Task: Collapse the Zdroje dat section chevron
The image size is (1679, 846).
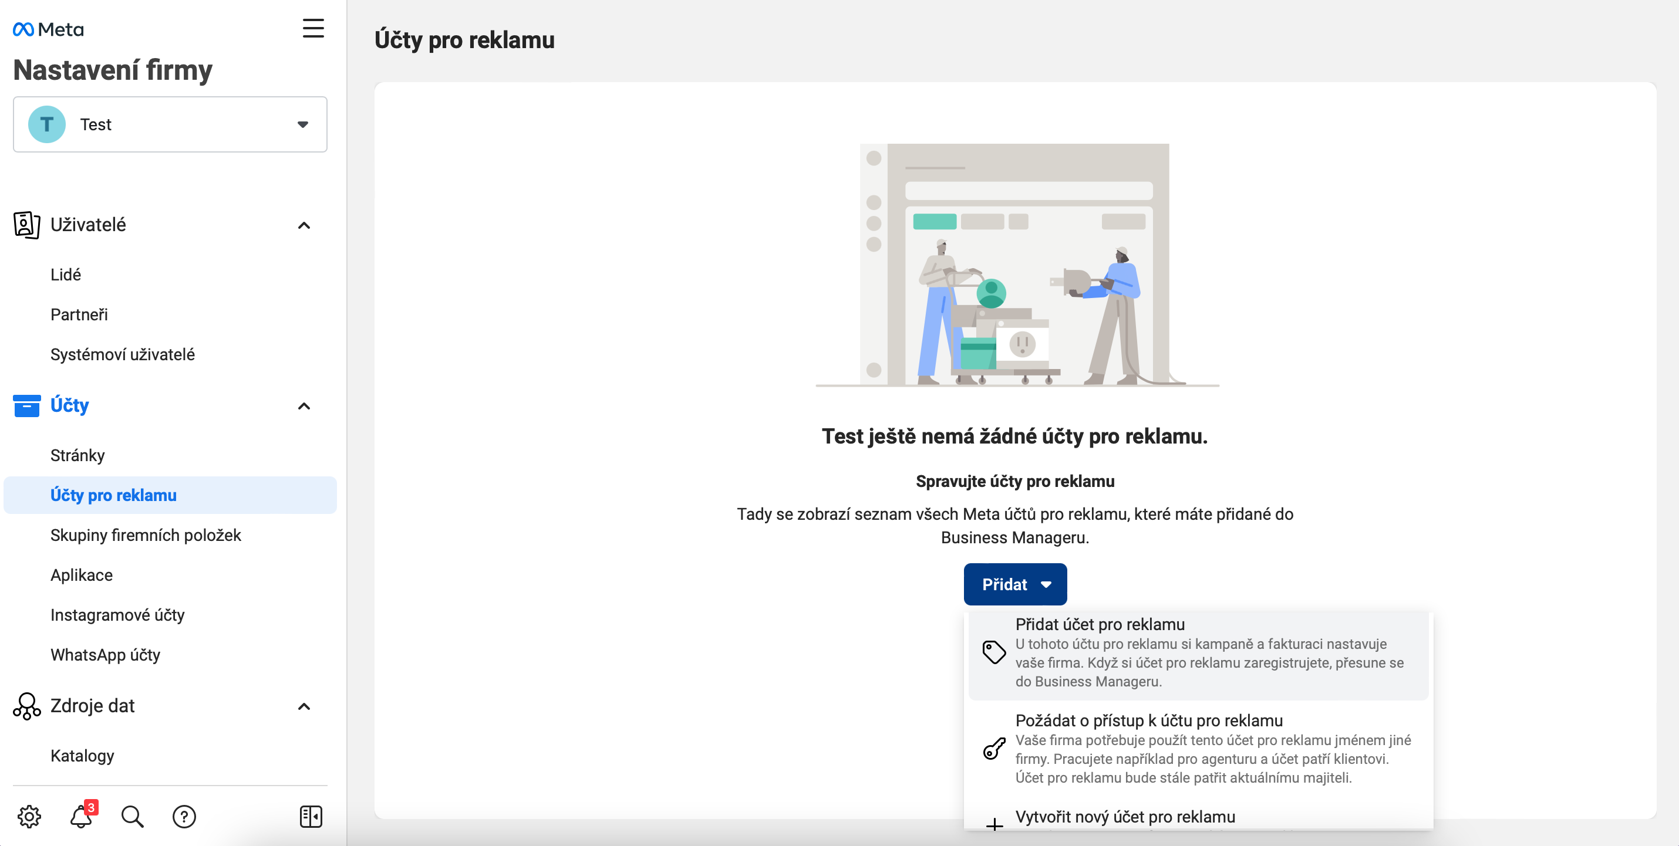Action: (304, 706)
